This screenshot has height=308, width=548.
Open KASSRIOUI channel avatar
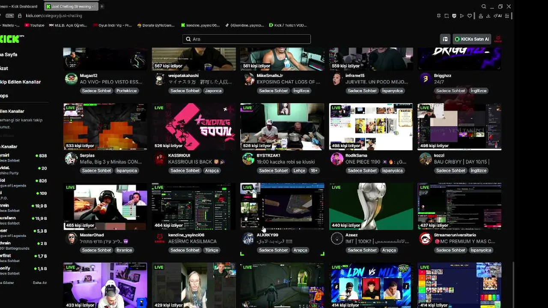click(160, 159)
